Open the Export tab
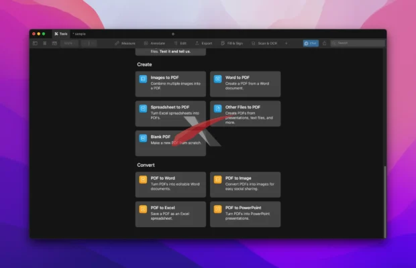 tap(204, 43)
